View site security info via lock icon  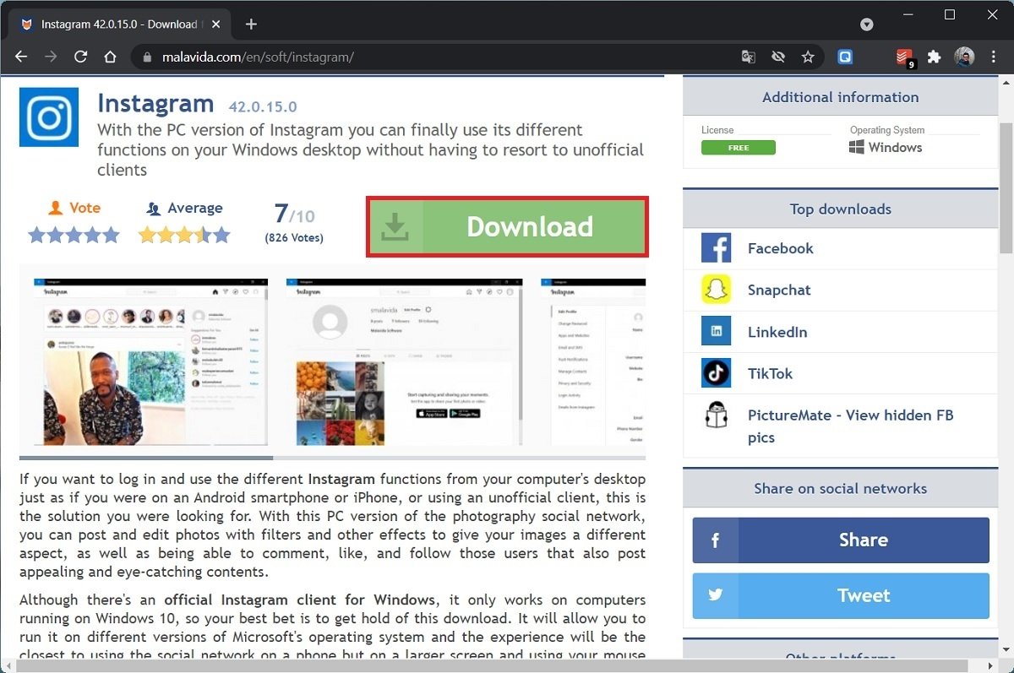tap(147, 57)
